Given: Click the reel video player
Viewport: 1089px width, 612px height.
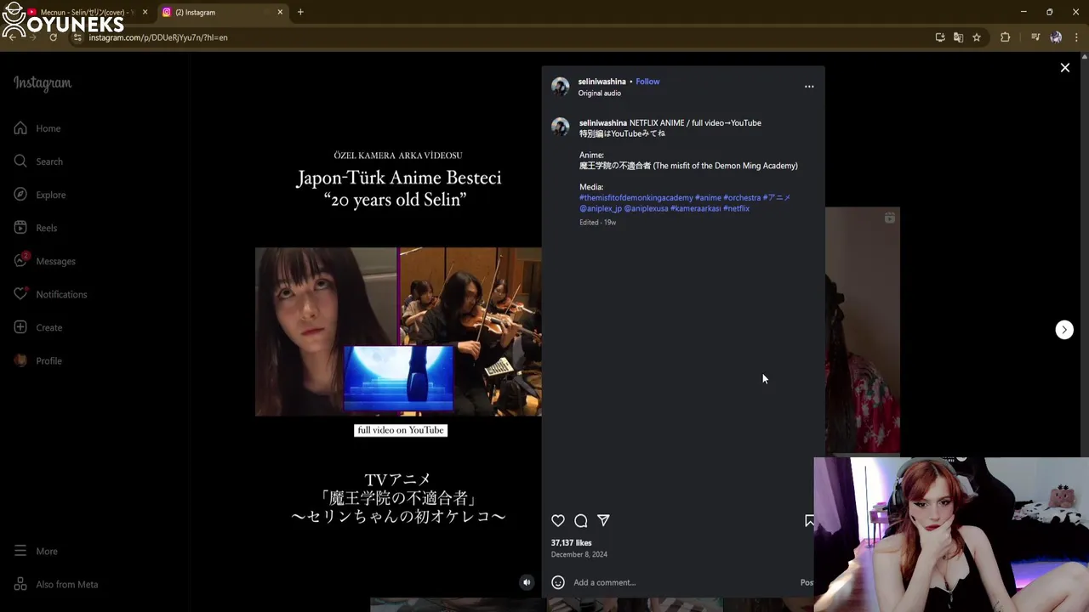Looking at the screenshot, I should click(x=398, y=331).
